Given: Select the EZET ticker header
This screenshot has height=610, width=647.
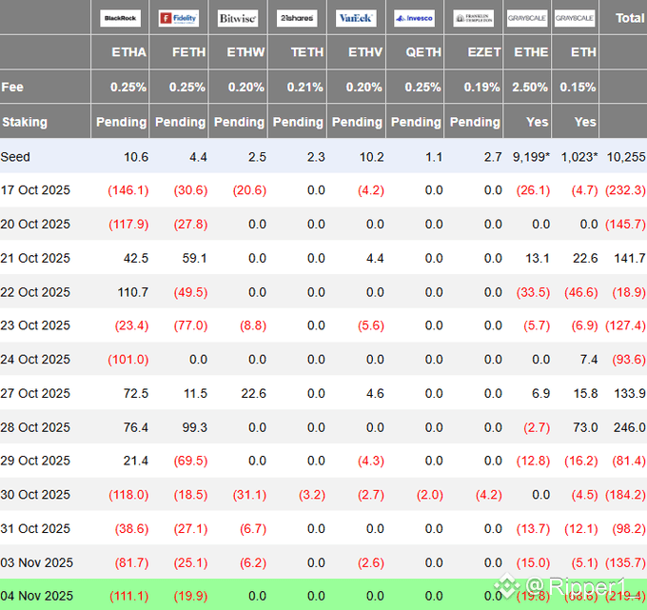Looking at the screenshot, I should point(484,52).
